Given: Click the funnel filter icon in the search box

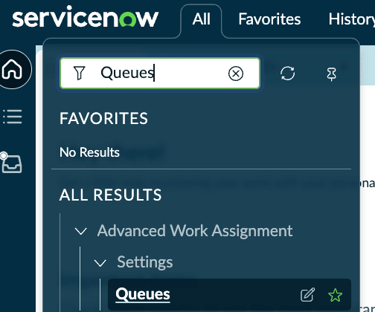Looking at the screenshot, I should [80, 73].
